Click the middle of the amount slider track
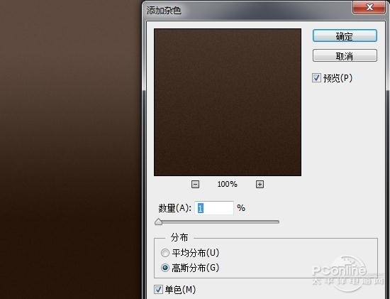The height and width of the screenshot is (299, 390). (x=217, y=222)
